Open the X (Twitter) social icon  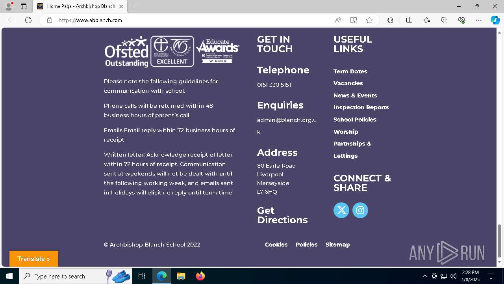(341, 210)
